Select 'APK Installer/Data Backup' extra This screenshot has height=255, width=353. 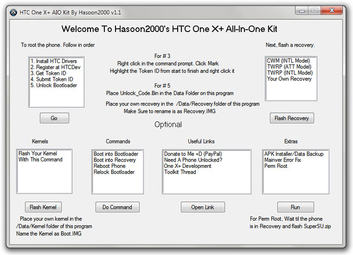point(294,154)
